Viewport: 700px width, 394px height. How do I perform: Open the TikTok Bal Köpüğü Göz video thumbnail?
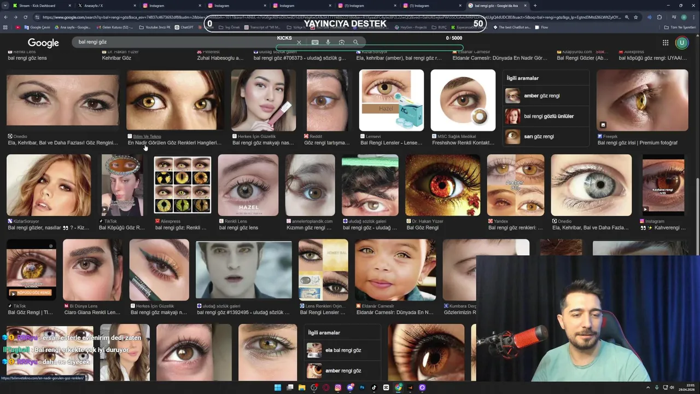[x=122, y=185]
